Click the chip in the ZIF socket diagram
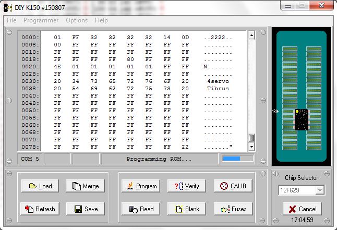 click(302, 120)
